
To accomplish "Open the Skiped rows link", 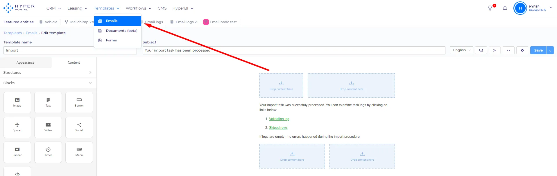I will (x=278, y=128).
